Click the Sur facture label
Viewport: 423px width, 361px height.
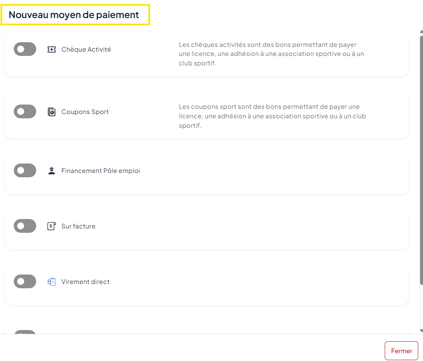[78, 226]
